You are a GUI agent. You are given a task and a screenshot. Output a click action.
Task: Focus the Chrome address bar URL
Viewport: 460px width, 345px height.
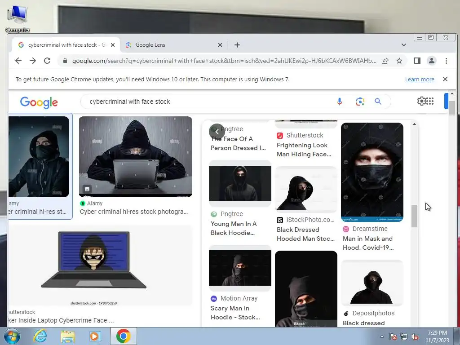[225, 61]
